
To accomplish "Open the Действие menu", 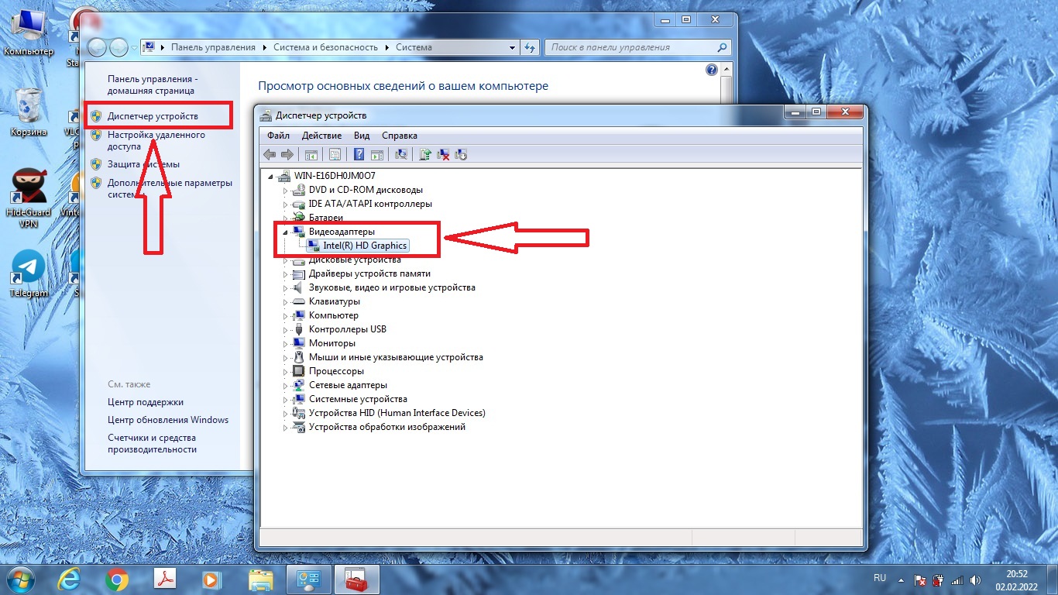I will click(x=321, y=136).
